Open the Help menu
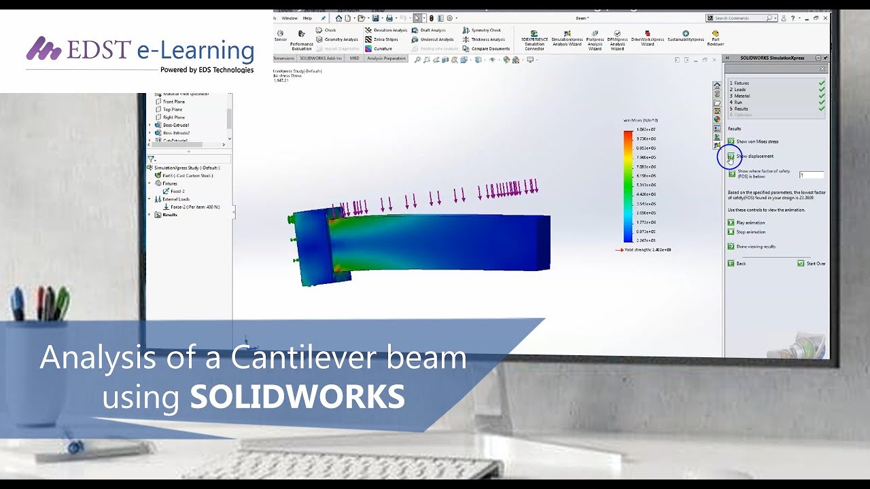The image size is (870, 489). click(x=307, y=18)
